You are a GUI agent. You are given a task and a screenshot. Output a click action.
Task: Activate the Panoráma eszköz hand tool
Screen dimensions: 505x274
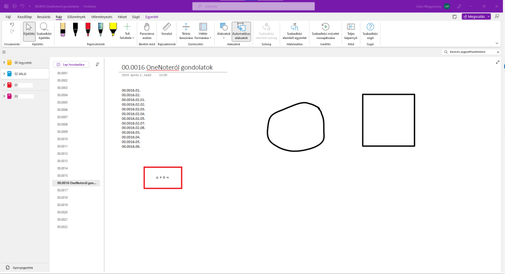[x=147, y=31]
